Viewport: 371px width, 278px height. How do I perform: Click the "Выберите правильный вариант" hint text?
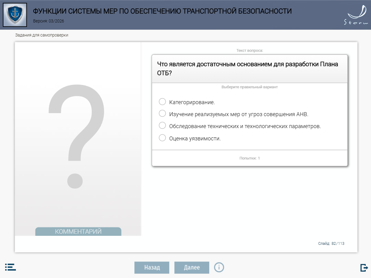coord(249,87)
